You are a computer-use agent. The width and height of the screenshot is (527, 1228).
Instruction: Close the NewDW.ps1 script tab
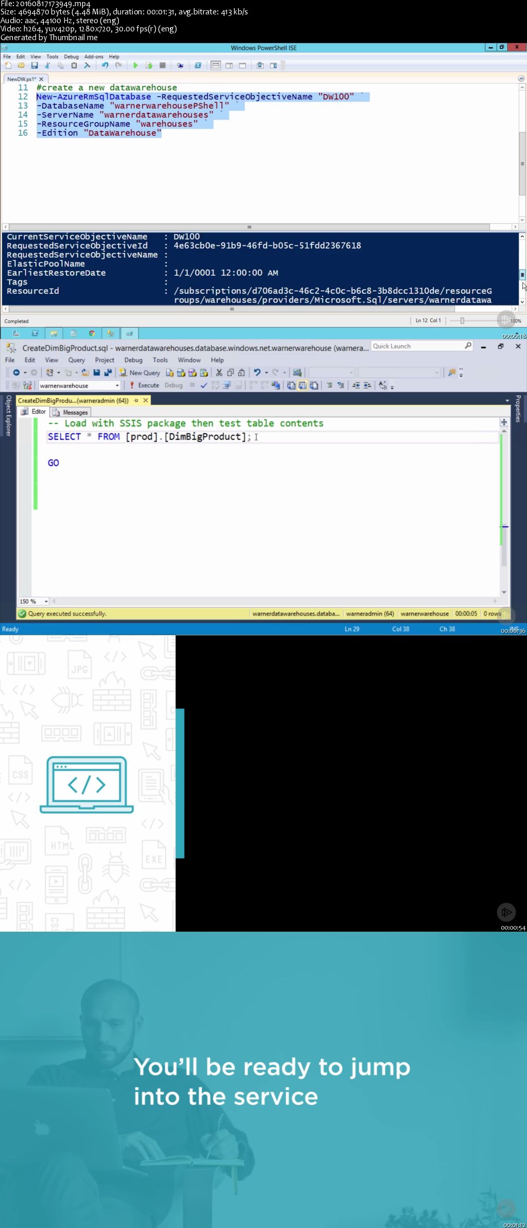point(41,79)
